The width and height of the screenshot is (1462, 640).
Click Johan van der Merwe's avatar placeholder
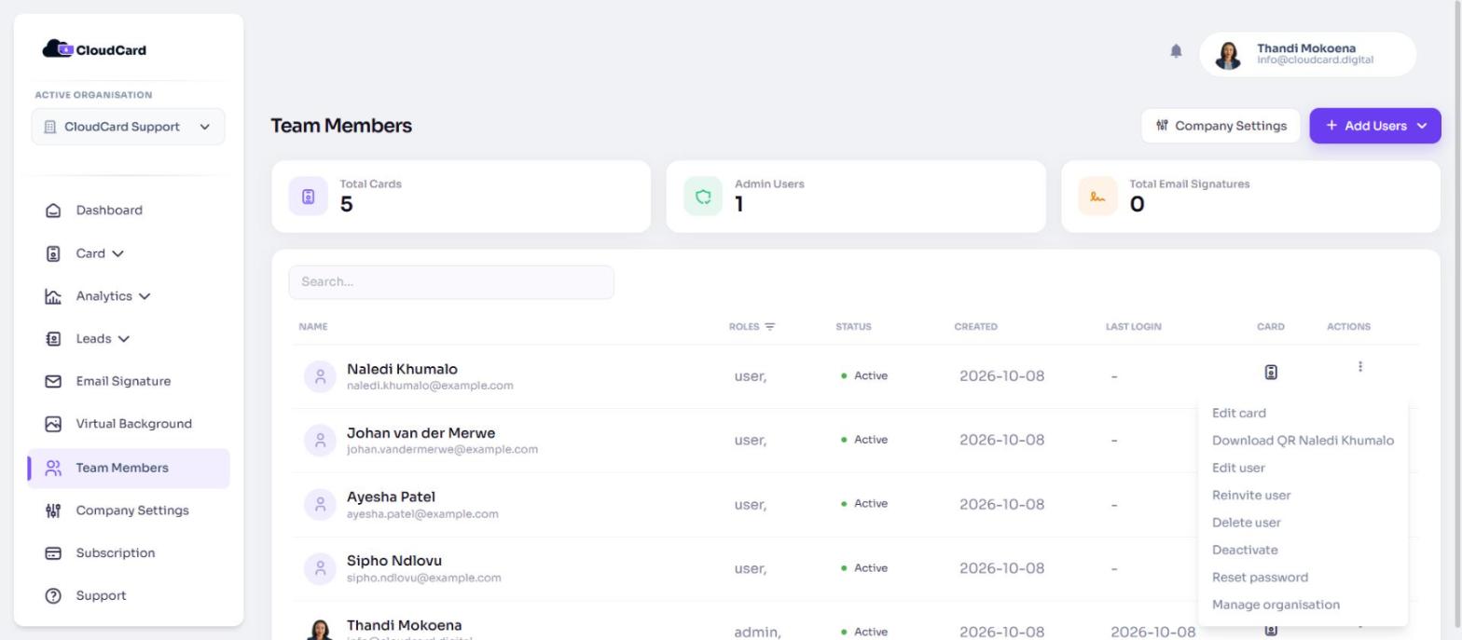320,441
